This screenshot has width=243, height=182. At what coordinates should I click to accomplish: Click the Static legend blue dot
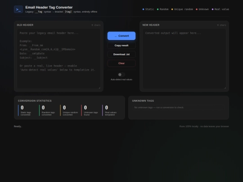click(143, 9)
